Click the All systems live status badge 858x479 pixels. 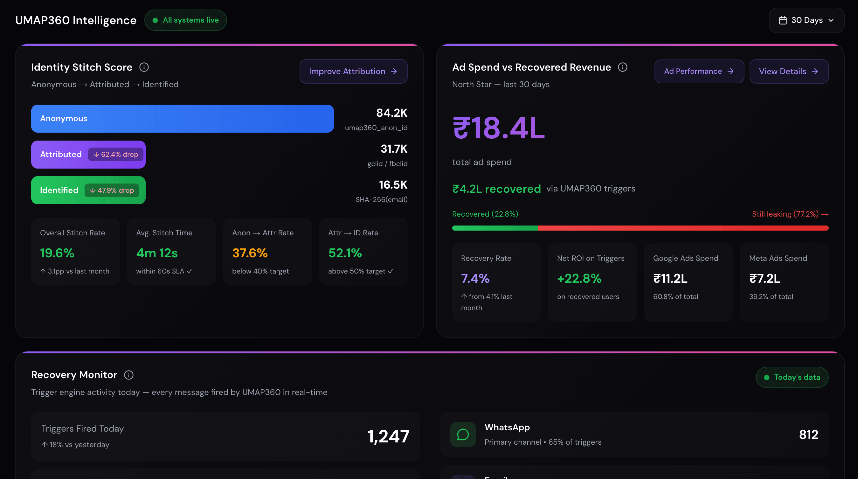pyautogui.click(x=185, y=20)
